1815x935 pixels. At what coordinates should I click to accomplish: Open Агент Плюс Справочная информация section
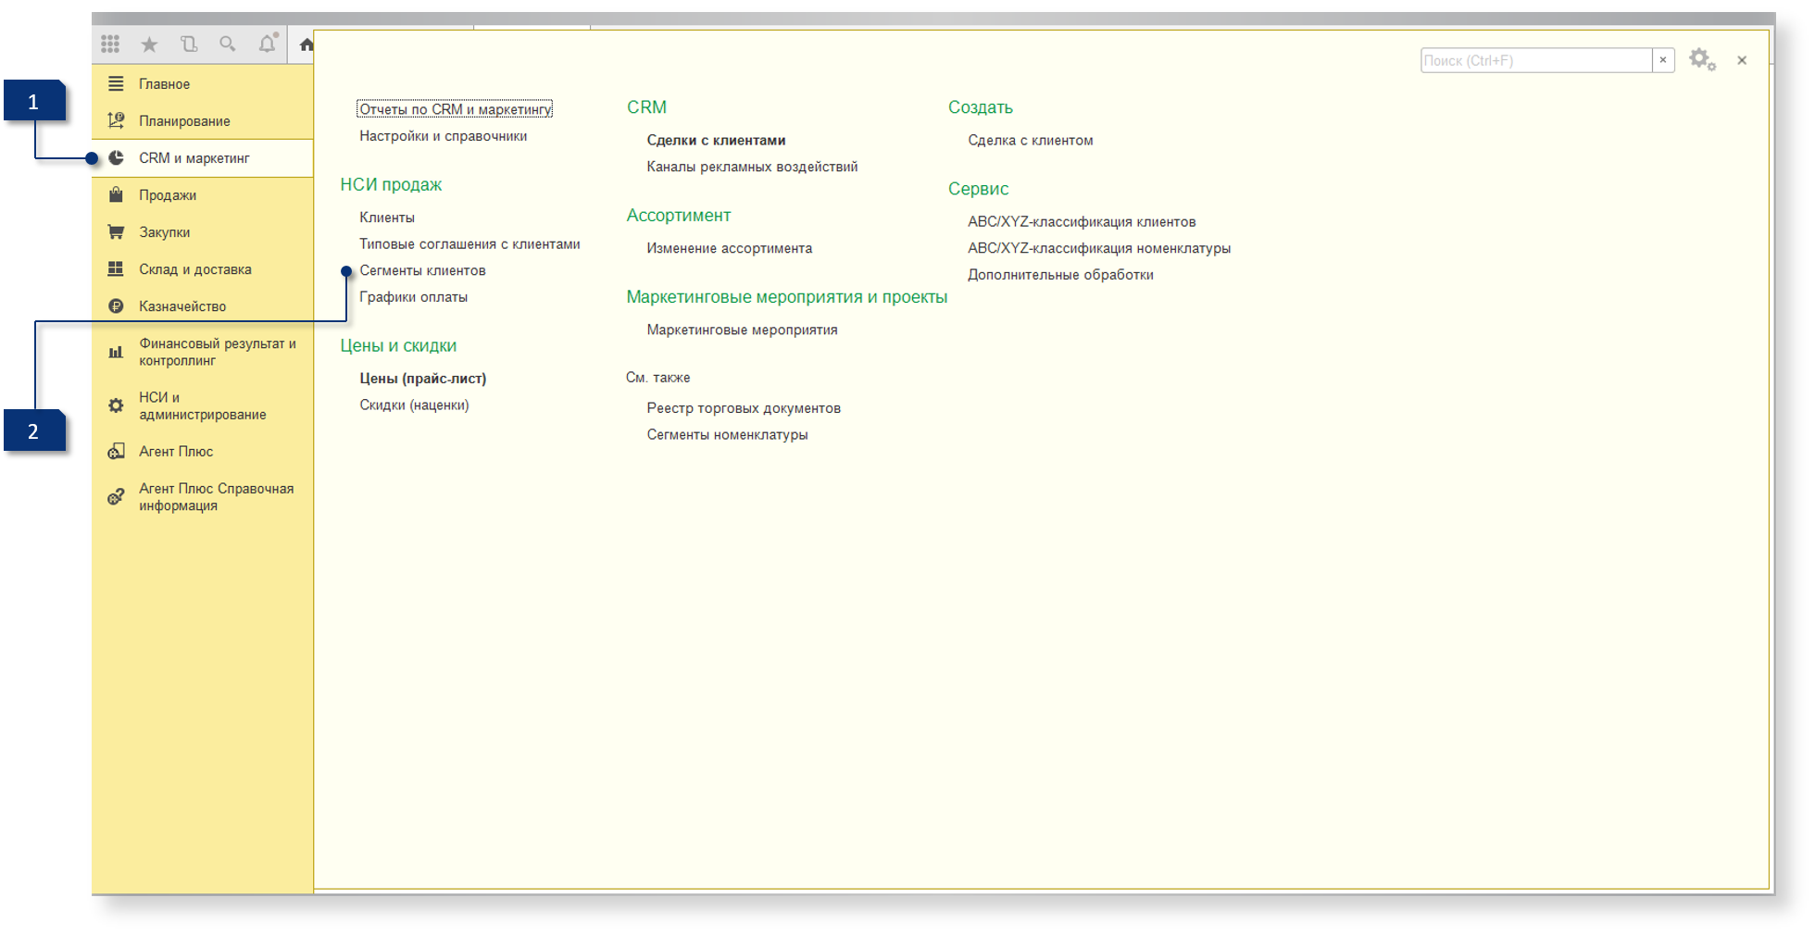coord(203,497)
